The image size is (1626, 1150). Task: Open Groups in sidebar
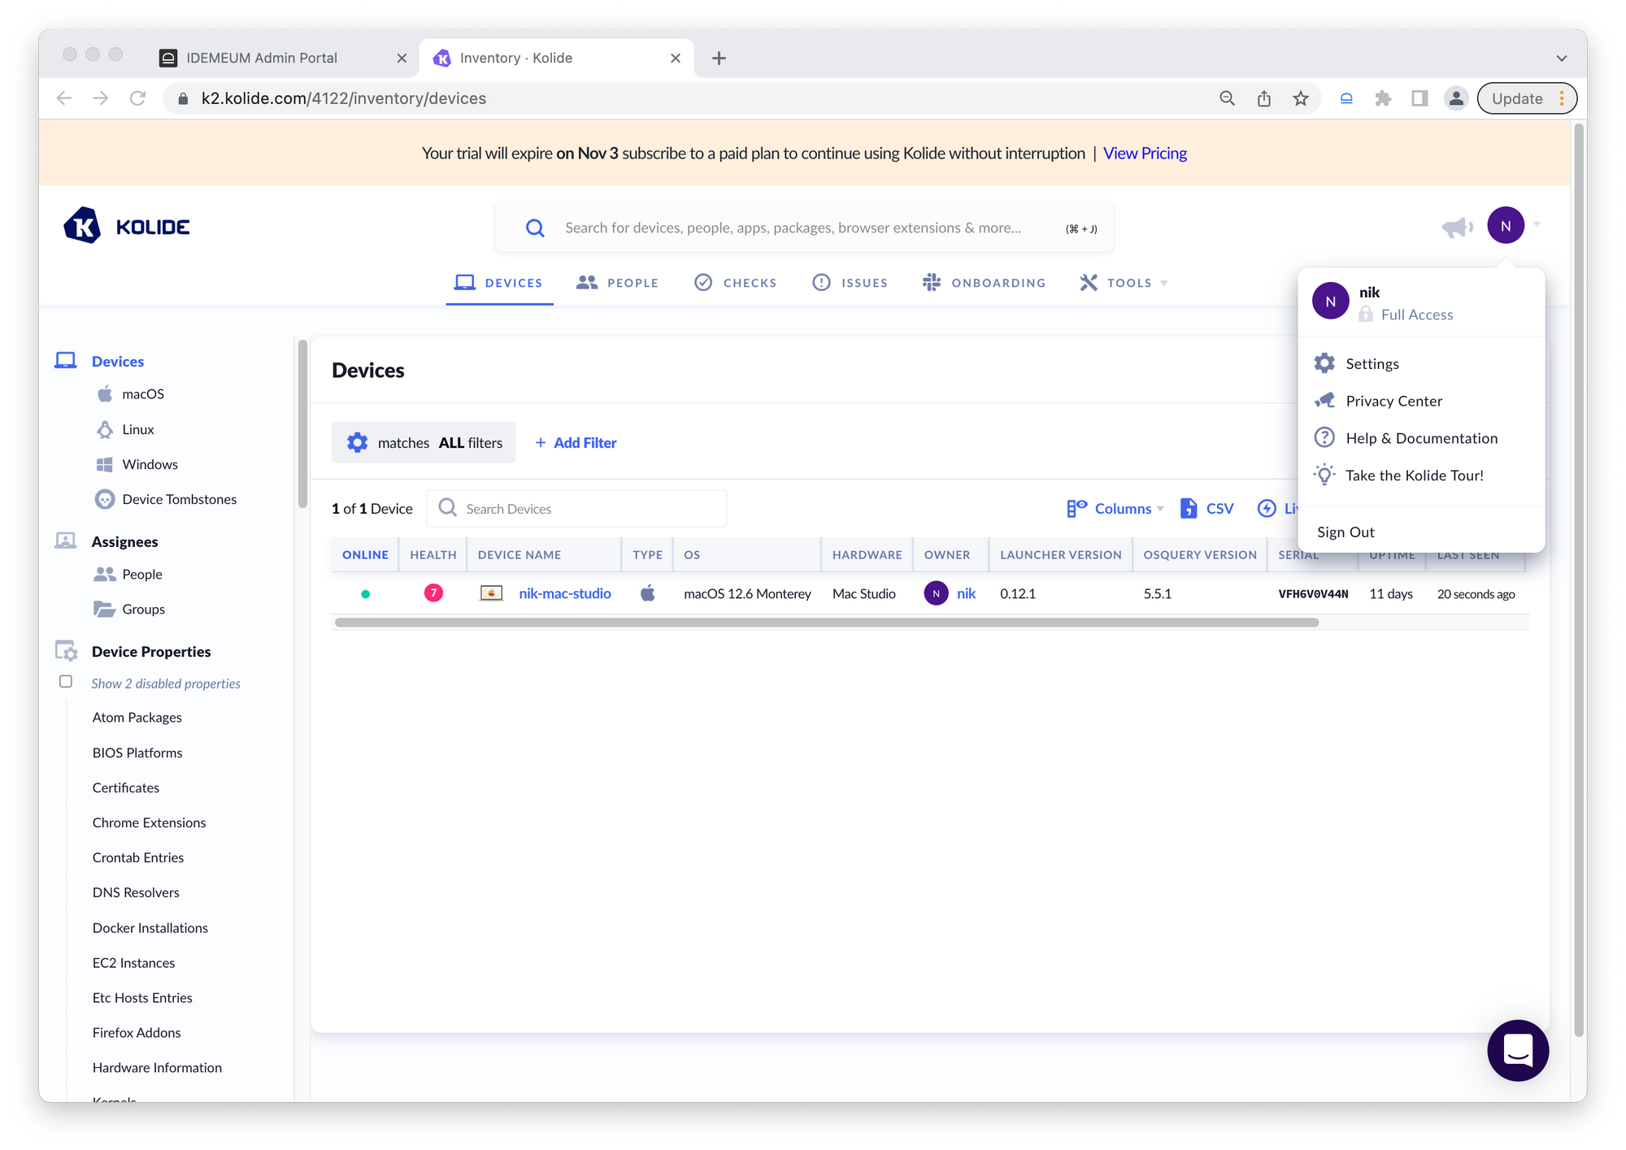[x=143, y=609]
